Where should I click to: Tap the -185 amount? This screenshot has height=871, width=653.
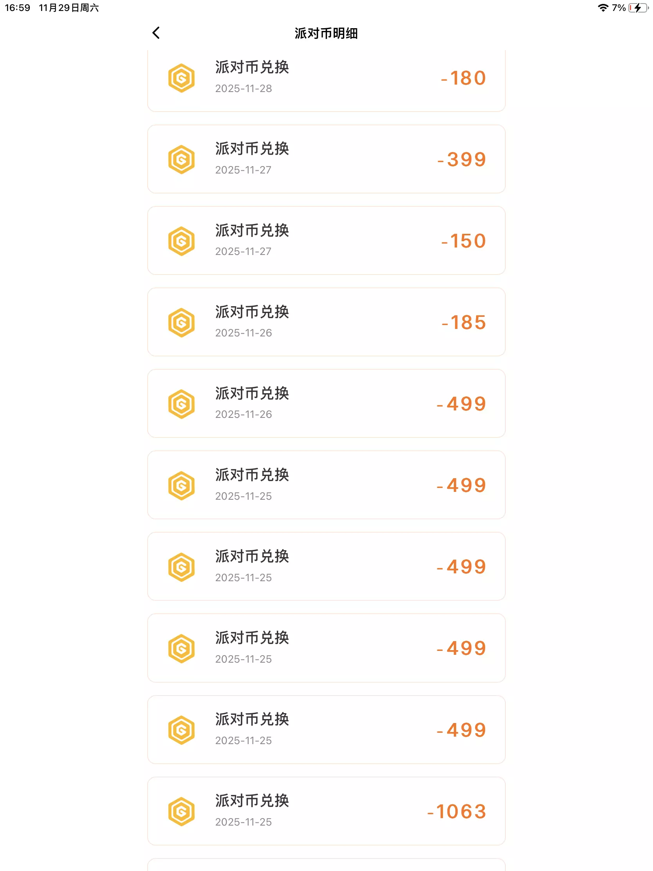tap(463, 322)
